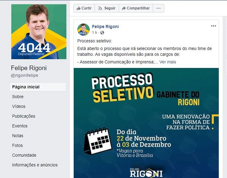Open the Notas section
The height and width of the screenshot is (178, 227).
pyautogui.click(x=18, y=136)
